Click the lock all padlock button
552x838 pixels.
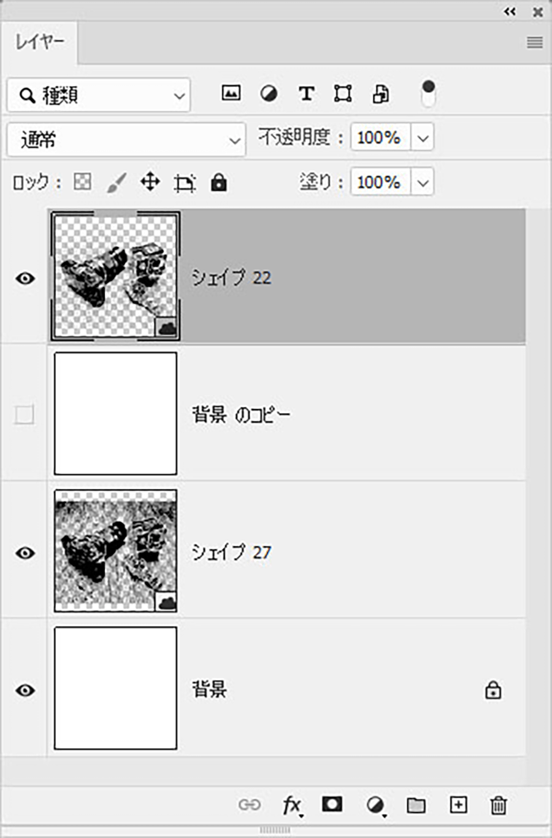pos(218,182)
